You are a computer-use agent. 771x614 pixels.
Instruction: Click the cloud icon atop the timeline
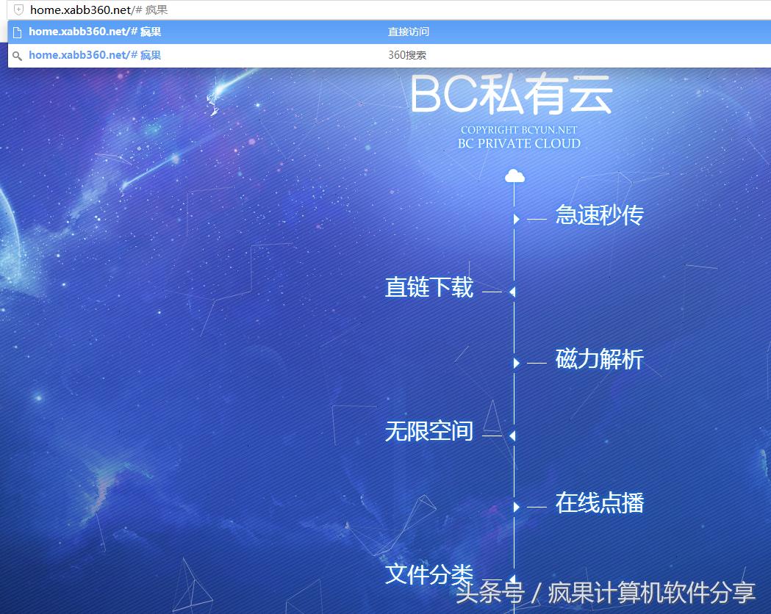[x=514, y=175]
